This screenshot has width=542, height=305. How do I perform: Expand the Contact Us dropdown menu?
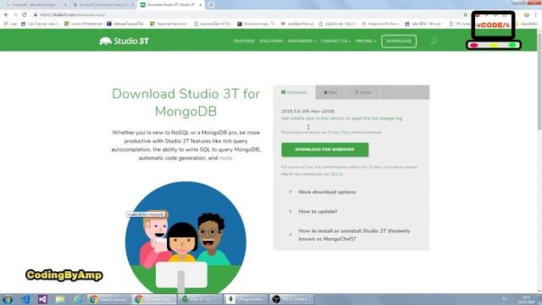tap(335, 42)
